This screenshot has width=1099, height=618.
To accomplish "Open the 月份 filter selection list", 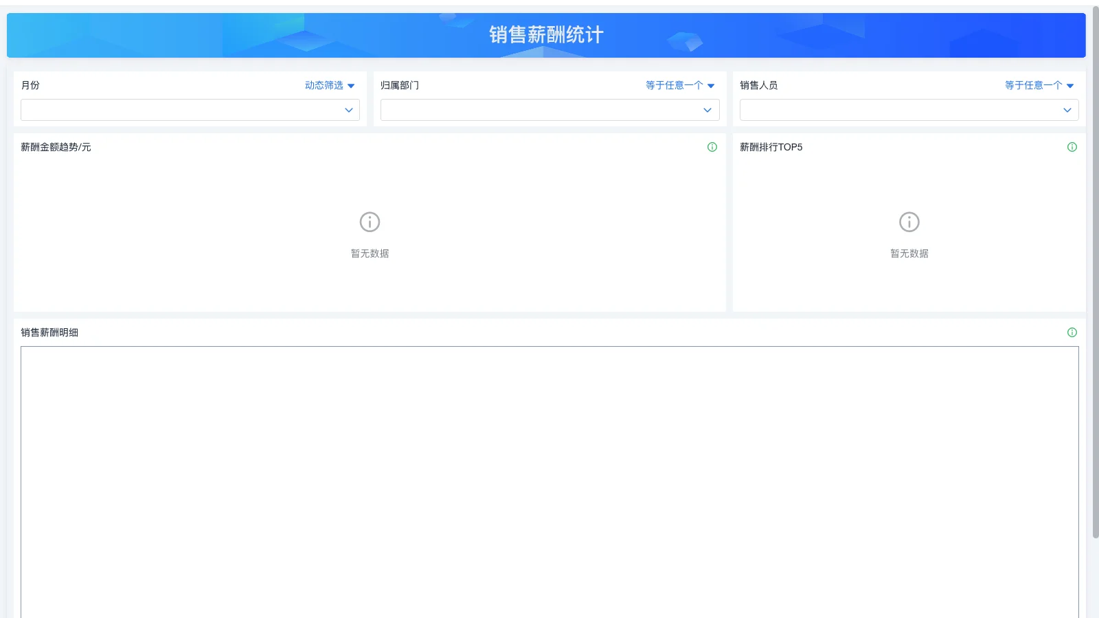I will coord(185,110).
